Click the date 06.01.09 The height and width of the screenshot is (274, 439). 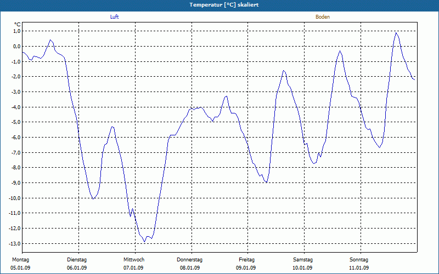[x=77, y=268]
